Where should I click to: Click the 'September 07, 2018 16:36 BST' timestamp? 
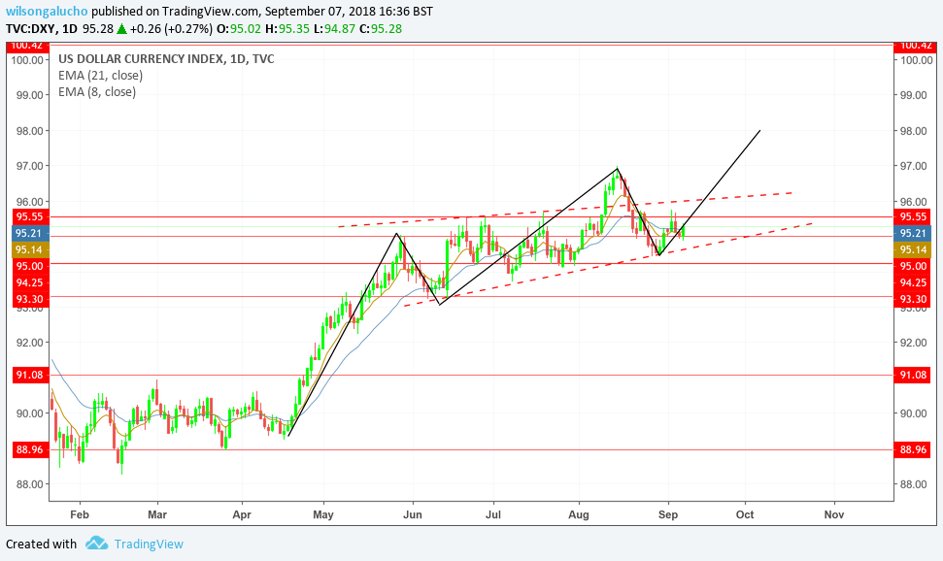coord(349,12)
